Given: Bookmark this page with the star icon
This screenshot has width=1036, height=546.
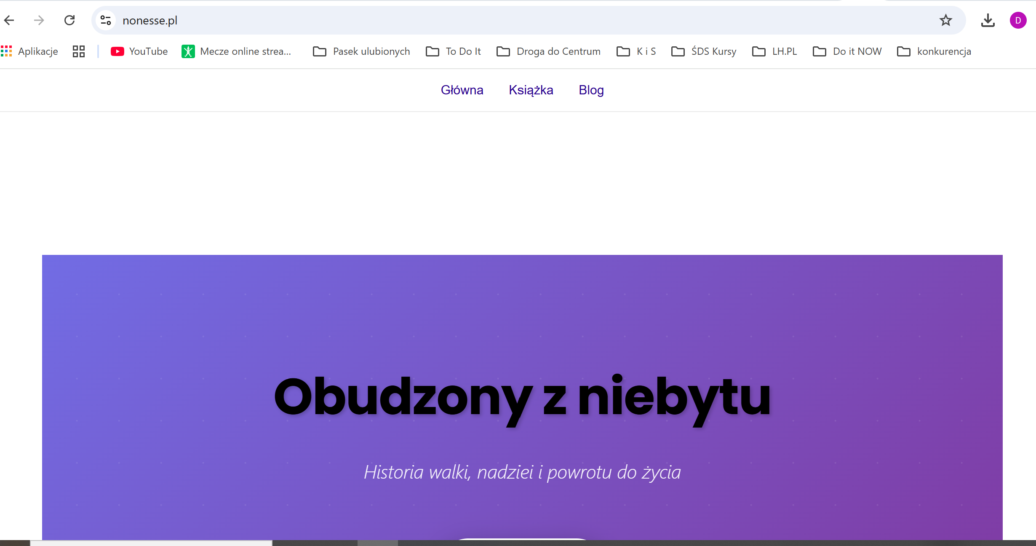Looking at the screenshot, I should pyautogui.click(x=945, y=20).
